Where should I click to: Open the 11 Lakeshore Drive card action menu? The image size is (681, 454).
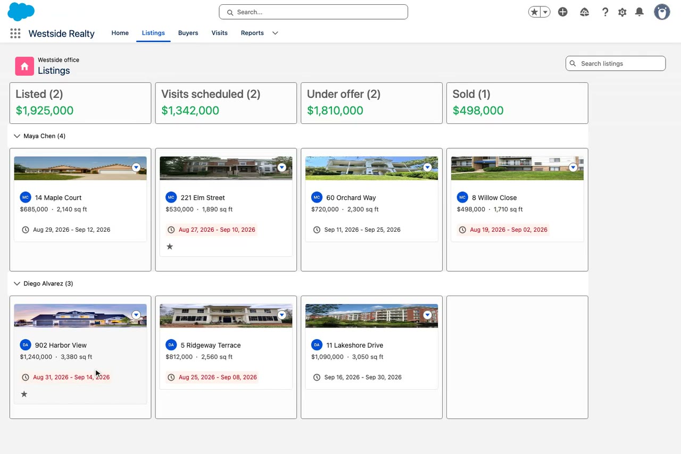[x=427, y=315]
